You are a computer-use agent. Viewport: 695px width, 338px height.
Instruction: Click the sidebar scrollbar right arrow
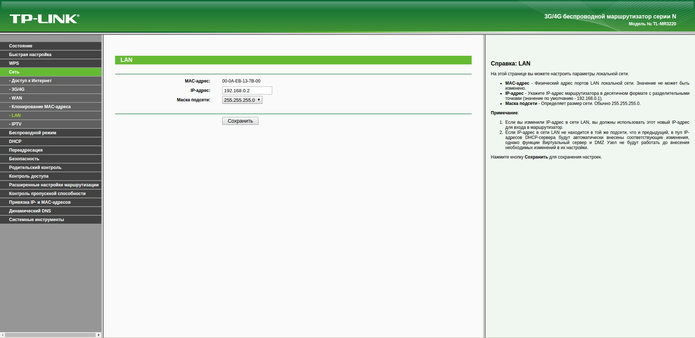coord(99,335)
